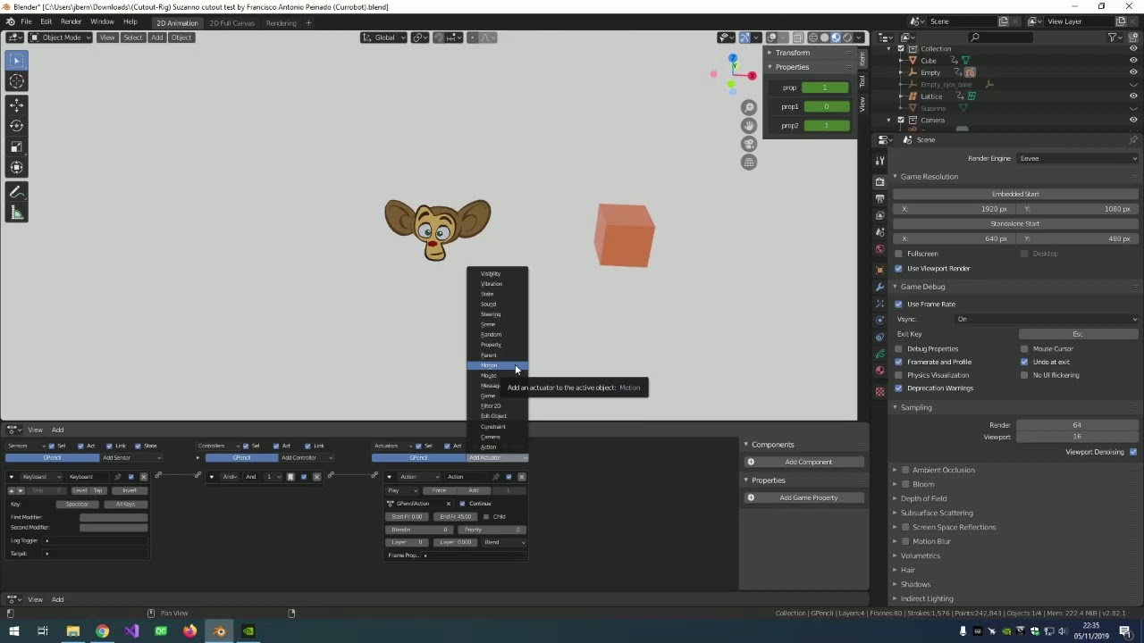1144x643 pixels.
Task: Open the Tool settings tab in properties editor
Action: click(x=880, y=161)
